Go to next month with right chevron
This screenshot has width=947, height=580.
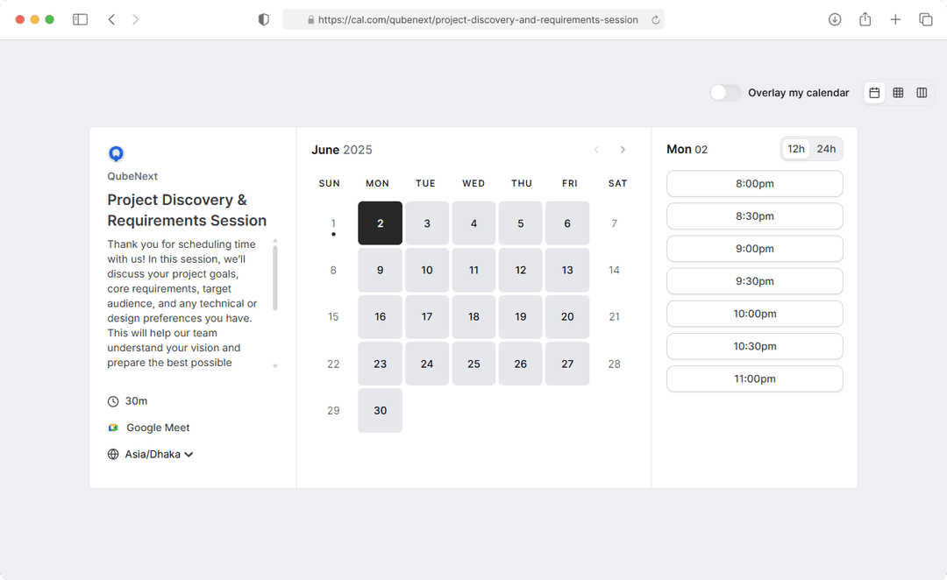[623, 150]
